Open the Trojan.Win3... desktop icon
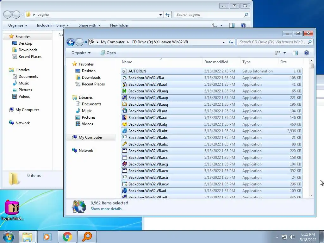 coord(12,209)
